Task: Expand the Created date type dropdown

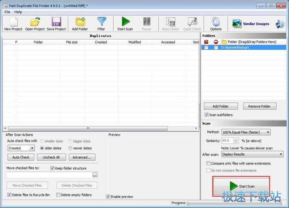Action: 21,148
